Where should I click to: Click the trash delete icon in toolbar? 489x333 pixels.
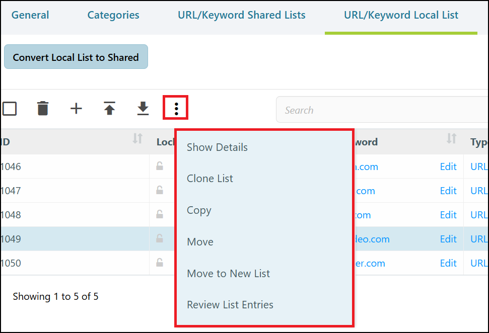43,109
